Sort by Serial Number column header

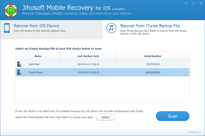pos(153,56)
